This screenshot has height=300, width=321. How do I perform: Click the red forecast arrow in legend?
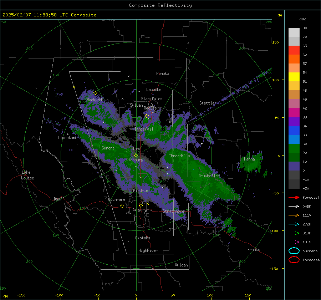point(294,197)
